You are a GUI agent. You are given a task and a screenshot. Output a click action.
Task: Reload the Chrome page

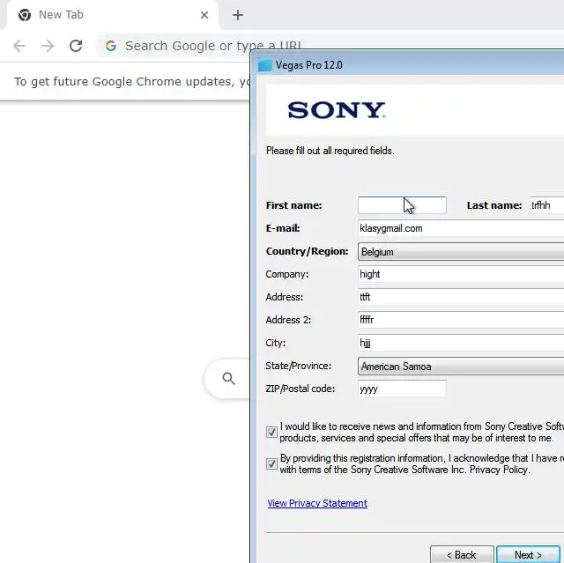(x=76, y=46)
